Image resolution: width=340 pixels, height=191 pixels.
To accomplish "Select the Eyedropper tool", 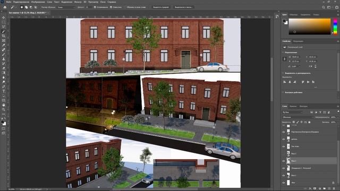I will pos(4,45).
